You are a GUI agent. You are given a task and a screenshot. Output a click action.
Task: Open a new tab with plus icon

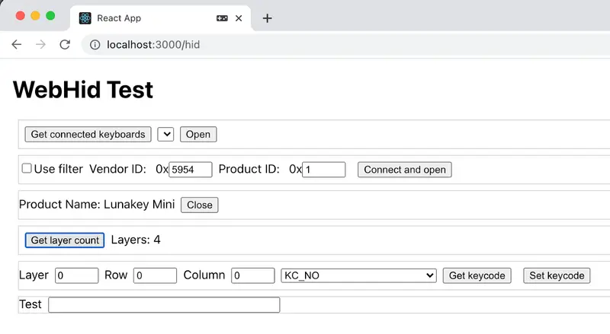tap(268, 18)
